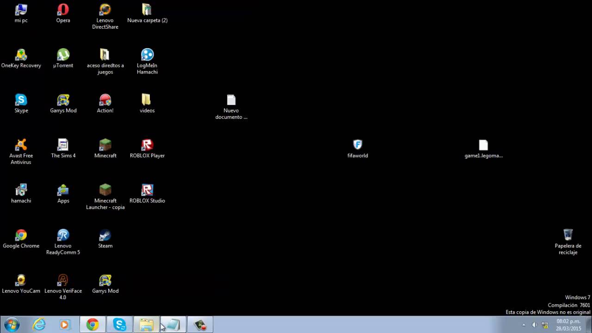Viewport: 592px width, 333px height.
Task: Open Lenovo VeriFace 4.0 shortcut
Action: (x=63, y=287)
